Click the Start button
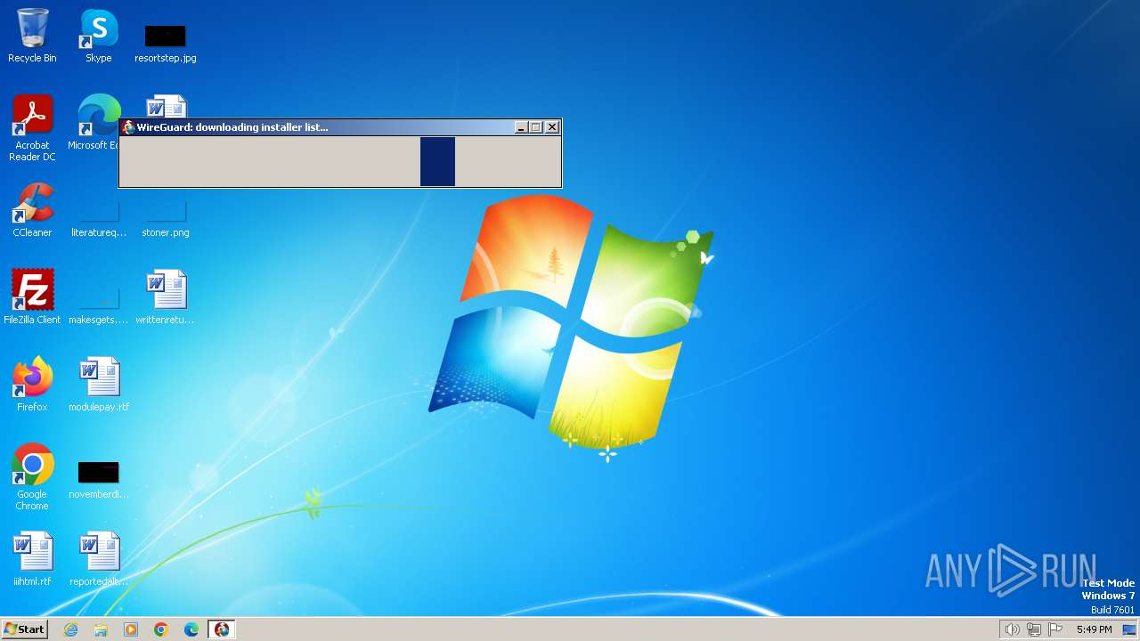 coord(24,629)
